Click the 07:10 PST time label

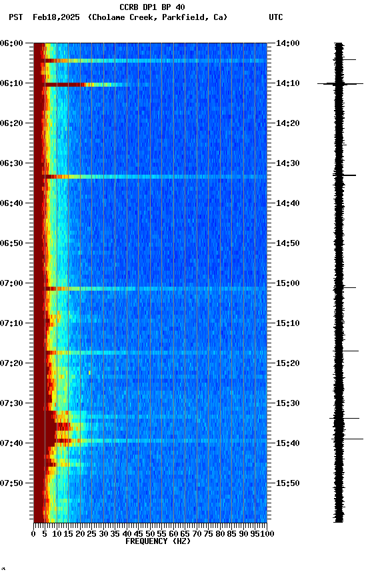11,323
